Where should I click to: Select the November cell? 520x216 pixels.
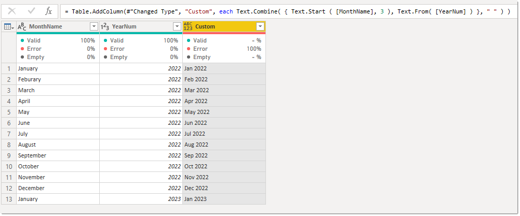[x=58, y=177]
